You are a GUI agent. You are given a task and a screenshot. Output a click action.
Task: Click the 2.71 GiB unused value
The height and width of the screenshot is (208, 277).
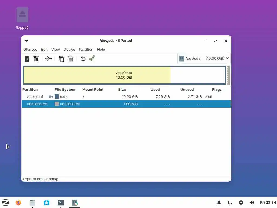pos(194,97)
